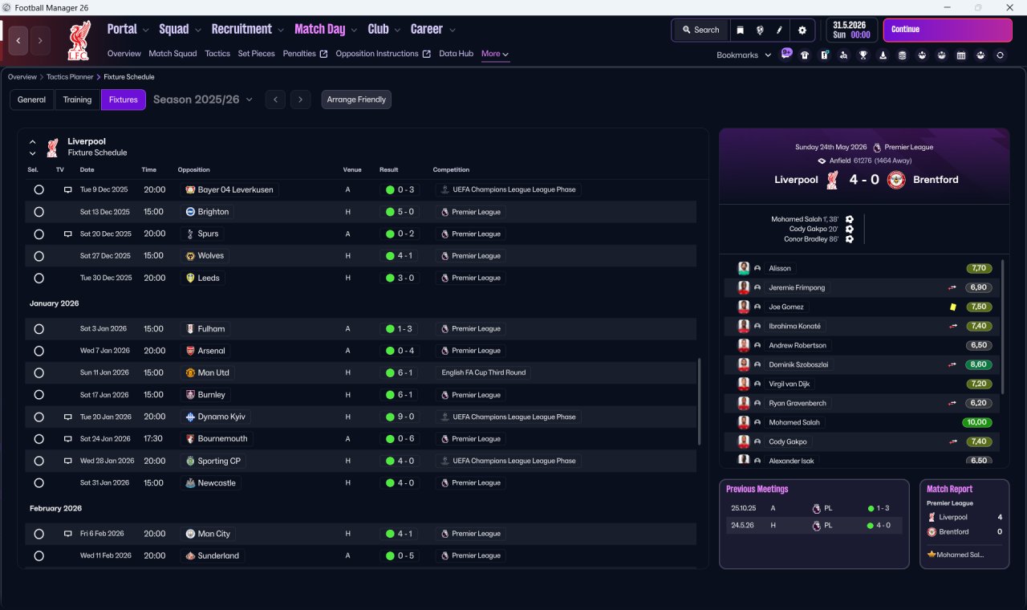Switch to the Training tab
The image size is (1027, 610).
pos(77,100)
